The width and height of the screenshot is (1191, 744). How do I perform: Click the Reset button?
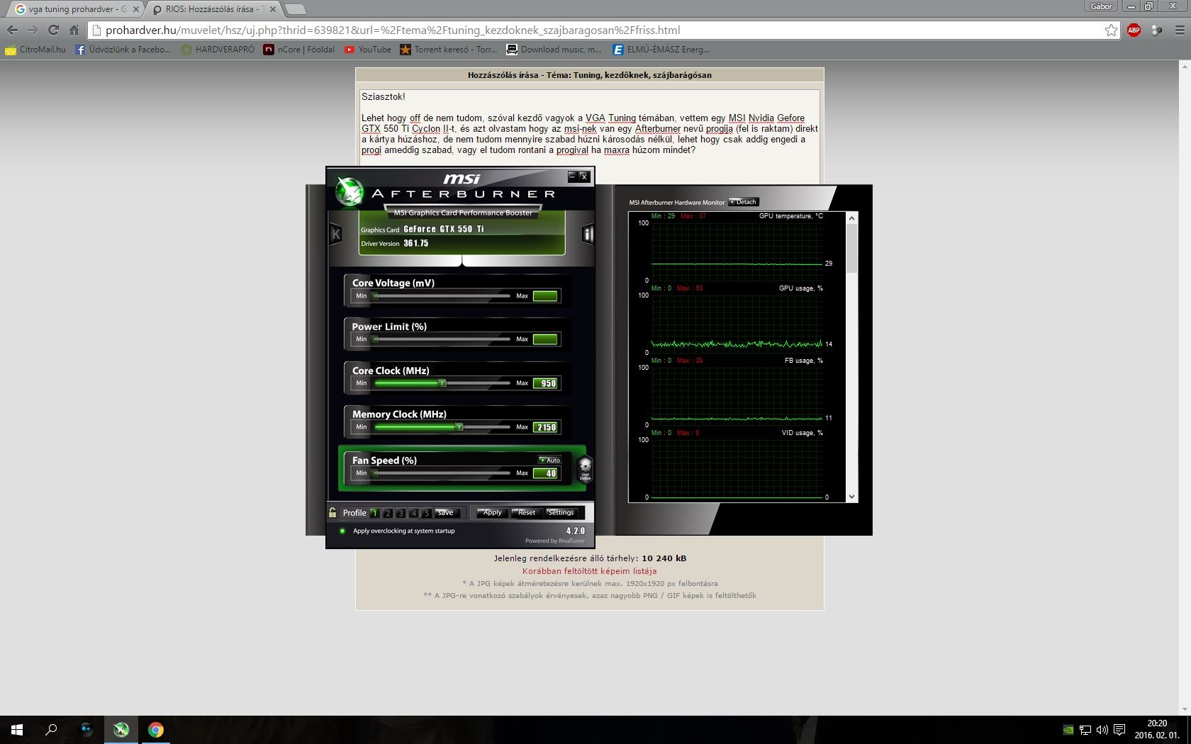[x=526, y=512]
